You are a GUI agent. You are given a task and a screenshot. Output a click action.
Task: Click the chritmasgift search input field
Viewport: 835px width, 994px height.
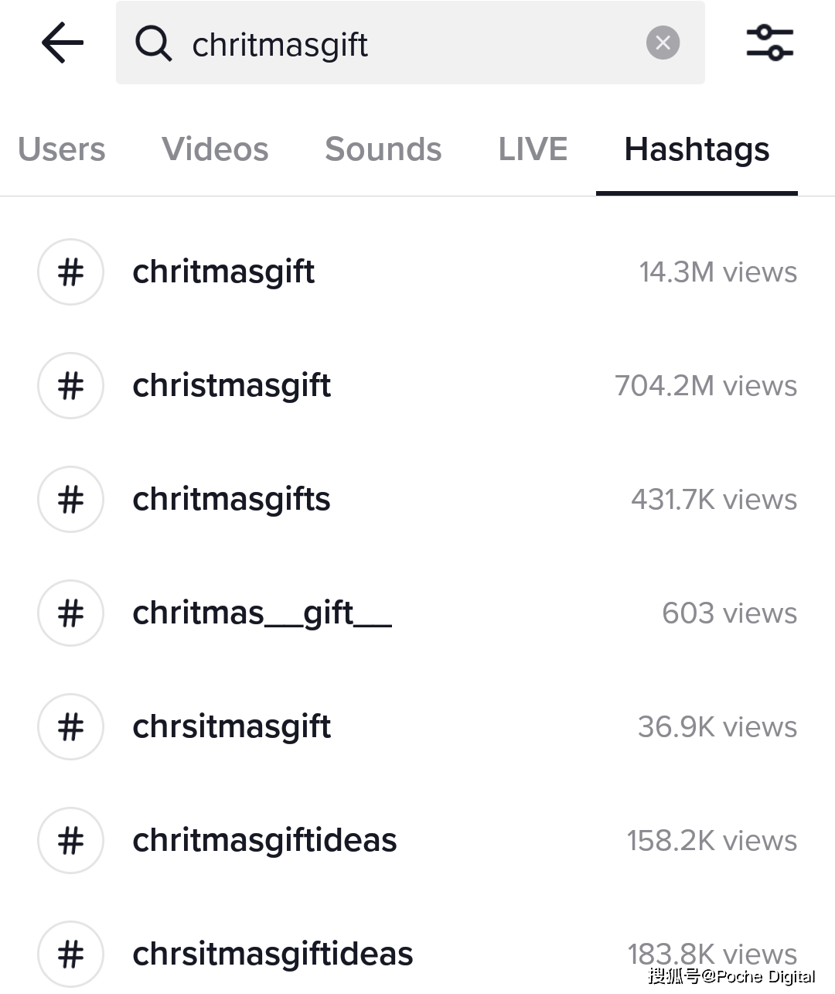click(410, 44)
